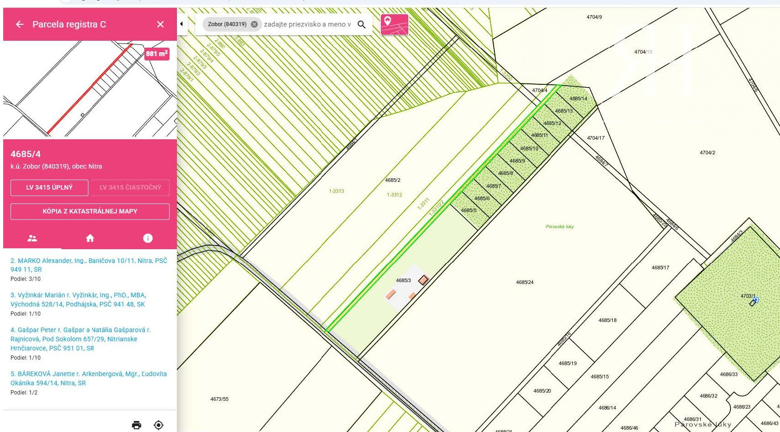The height and width of the screenshot is (432, 780).
Task: Open LV 3415 ÚPLNÝ document
Action: click(x=49, y=187)
